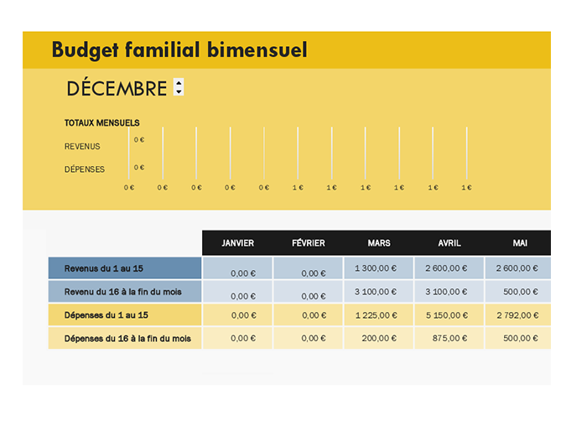Select row label Dépenses du 16 à la fin du mois
Screen dimensions: 566x436
click(125, 338)
